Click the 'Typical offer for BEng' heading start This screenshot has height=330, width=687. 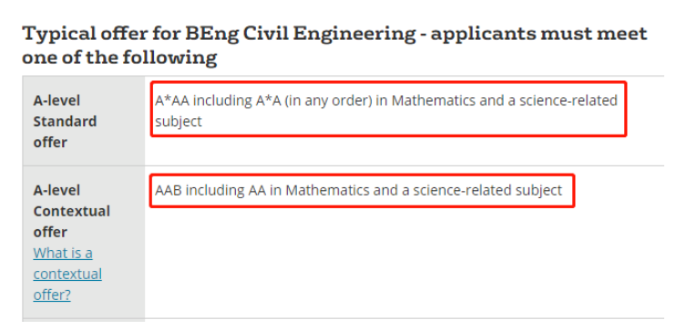pos(101,35)
